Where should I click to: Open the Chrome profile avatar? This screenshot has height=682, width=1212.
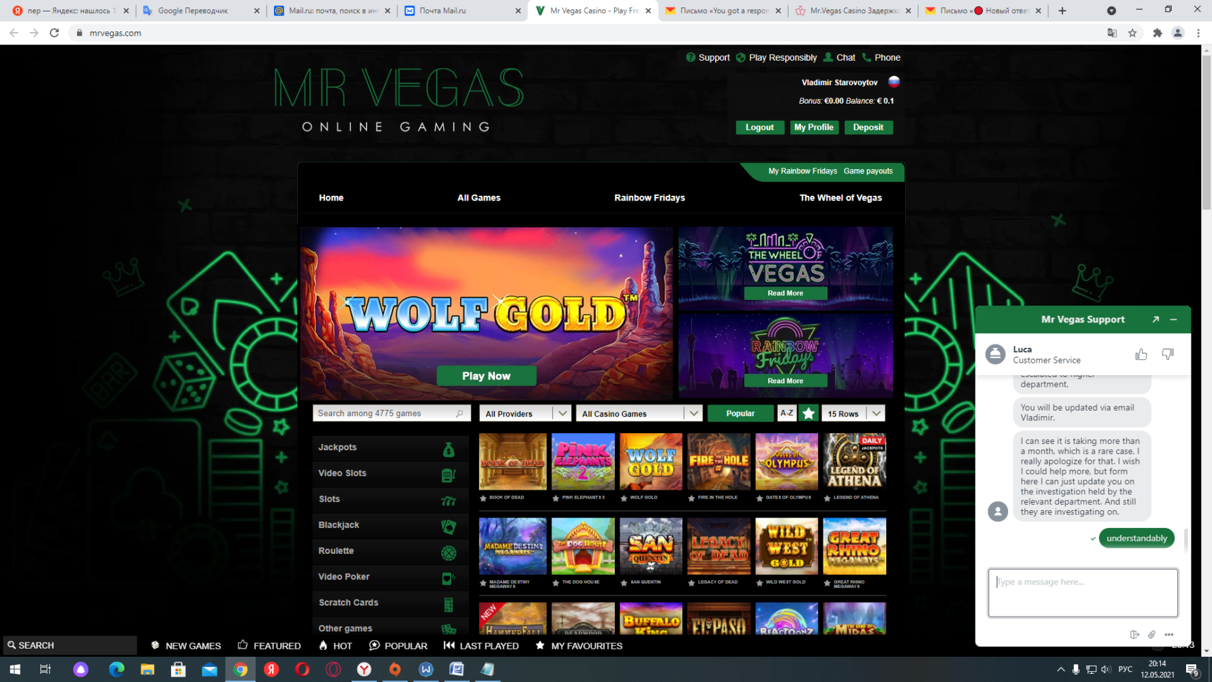pyautogui.click(x=1177, y=33)
